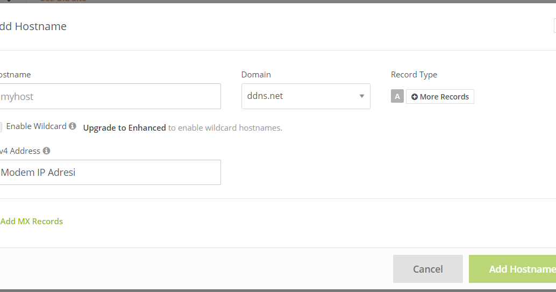Click the Domain field label
The height and width of the screenshot is (292, 556).
coord(256,75)
